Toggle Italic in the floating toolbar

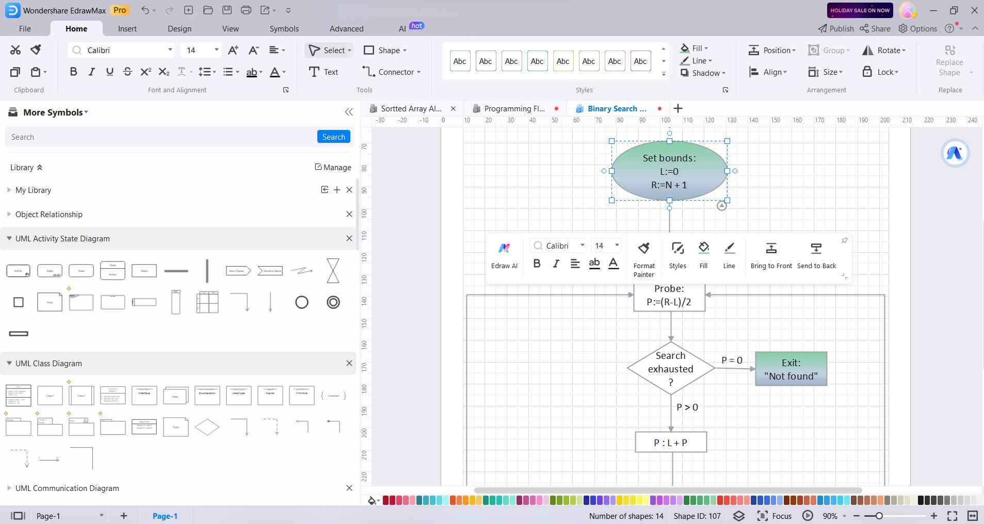(x=556, y=264)
